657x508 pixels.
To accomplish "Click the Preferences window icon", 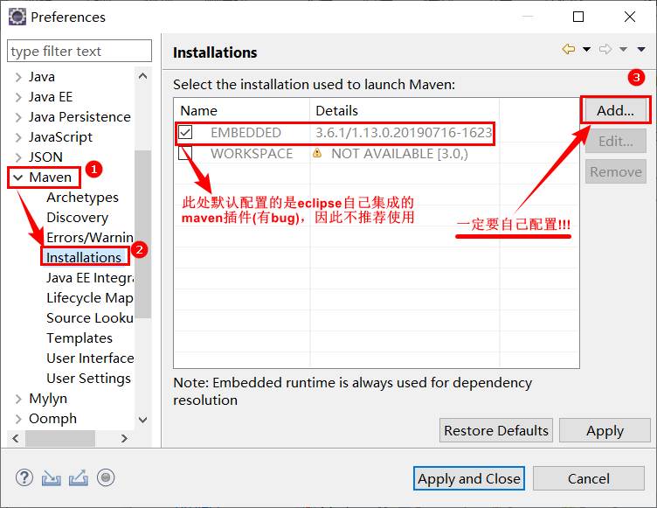I will tap(17, 17).
